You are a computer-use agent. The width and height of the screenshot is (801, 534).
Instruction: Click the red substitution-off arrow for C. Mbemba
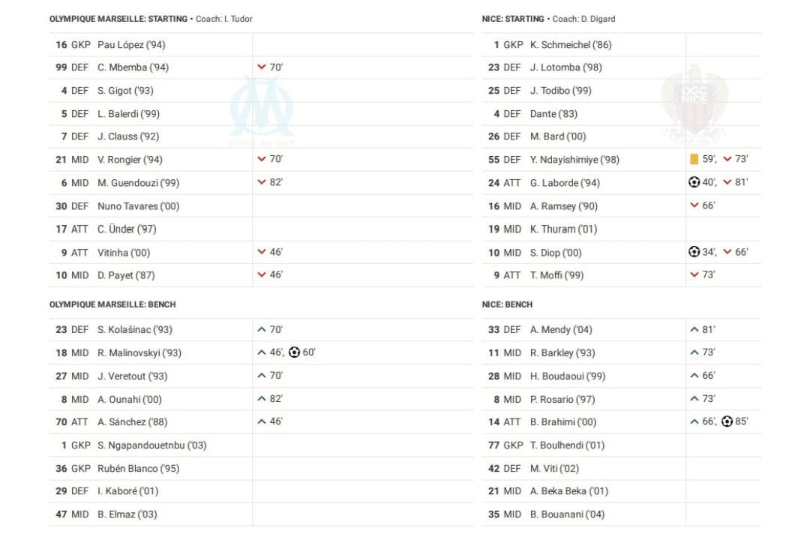point(262,67)
